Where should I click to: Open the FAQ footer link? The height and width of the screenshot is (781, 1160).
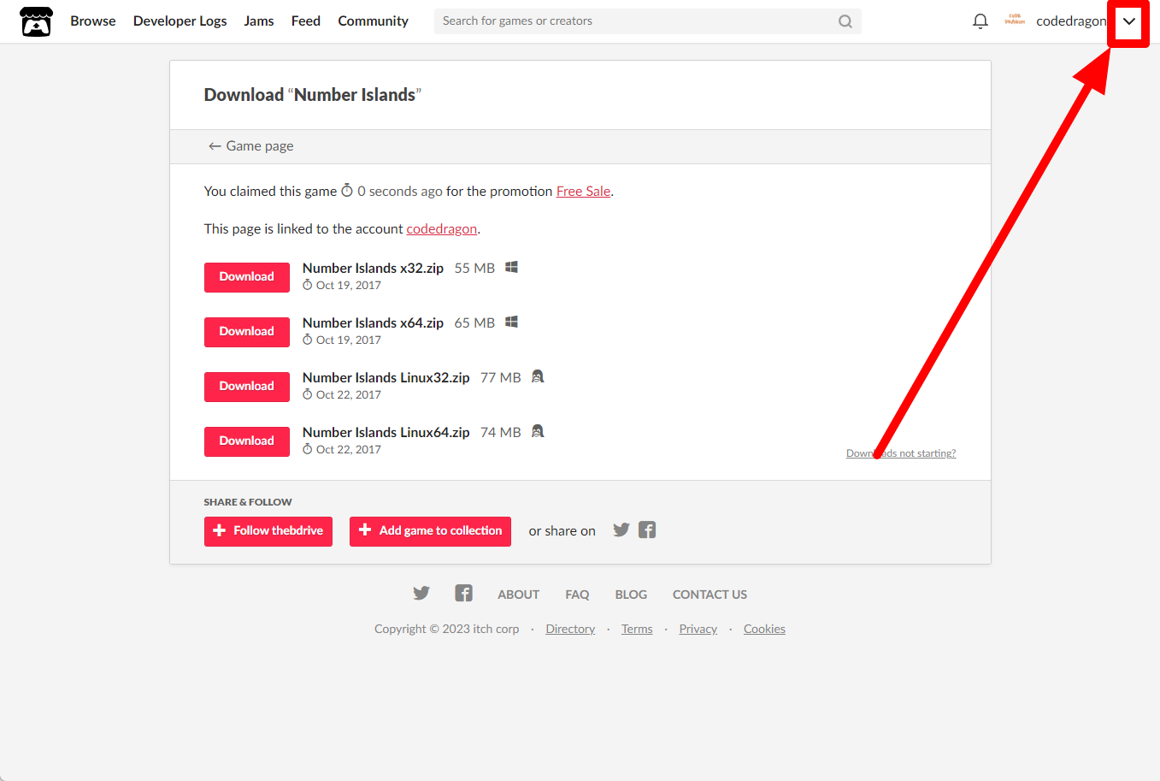click(x=577, y=595)
